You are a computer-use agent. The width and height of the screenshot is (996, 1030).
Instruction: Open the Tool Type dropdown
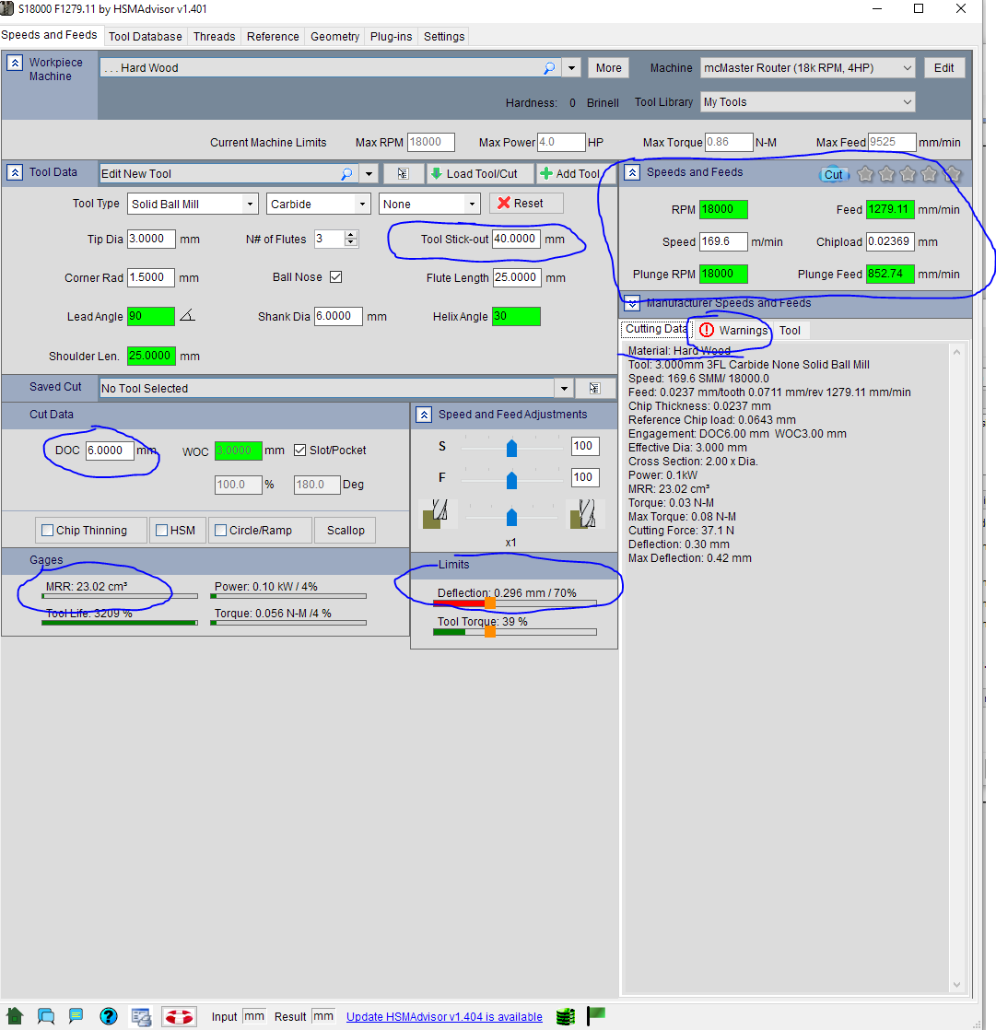tap(249, 204)
